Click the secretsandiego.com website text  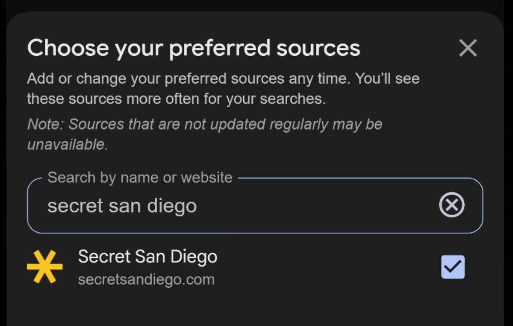146,280
